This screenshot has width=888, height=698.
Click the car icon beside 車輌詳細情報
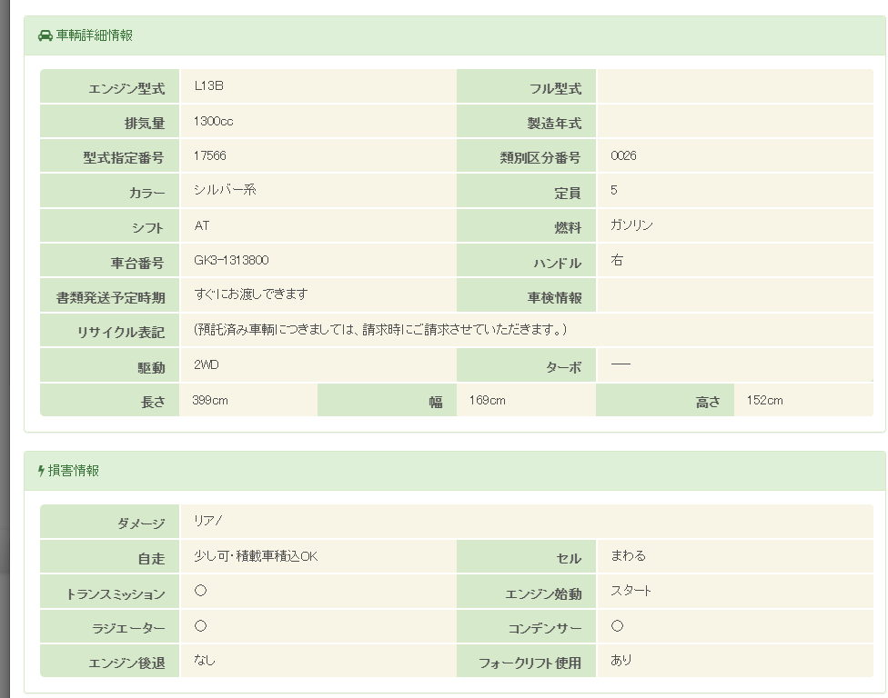(x=45, y=35)
